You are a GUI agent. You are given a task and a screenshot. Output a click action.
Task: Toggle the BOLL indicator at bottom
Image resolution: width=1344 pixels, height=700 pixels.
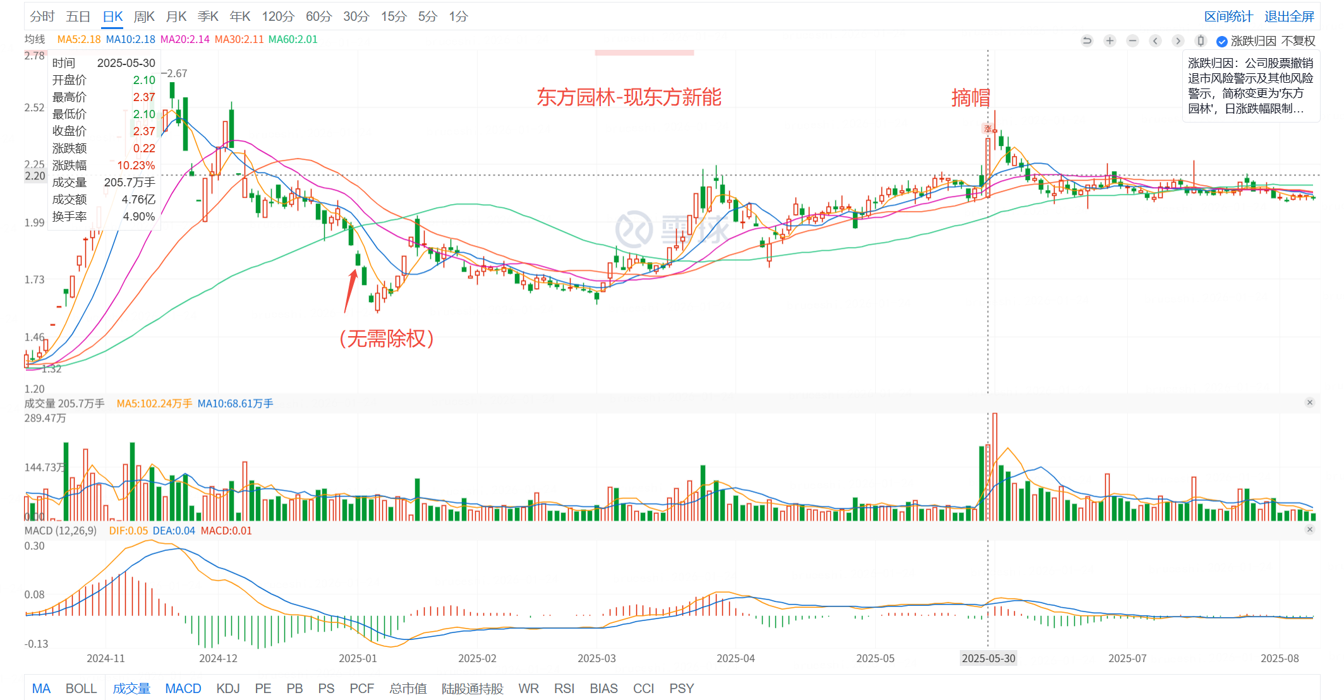[81, 689]
